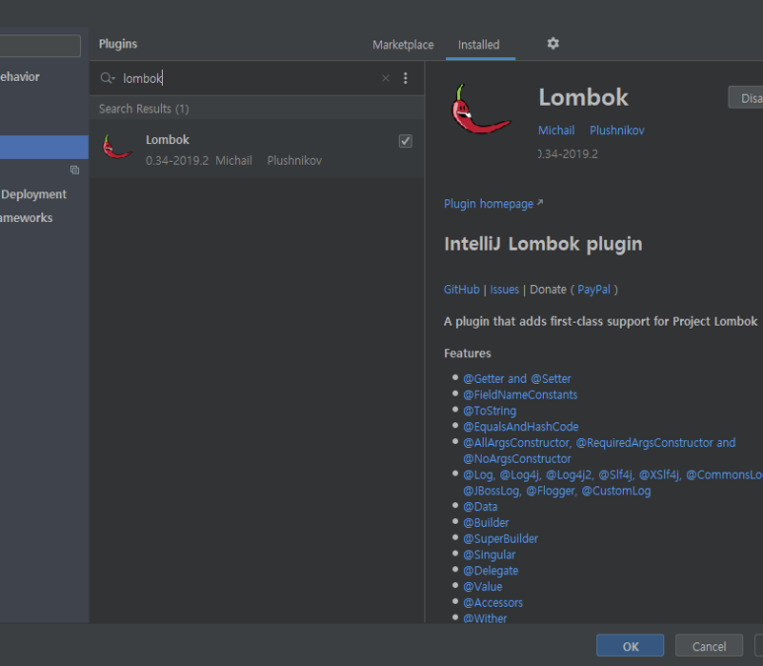Click the Michail author link
The image size is (763, 666).
click(556, 130)
